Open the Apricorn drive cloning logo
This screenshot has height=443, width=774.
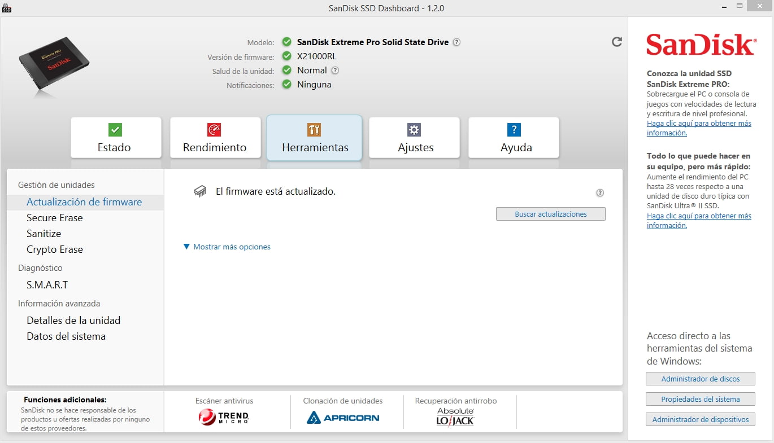[343, 418]
